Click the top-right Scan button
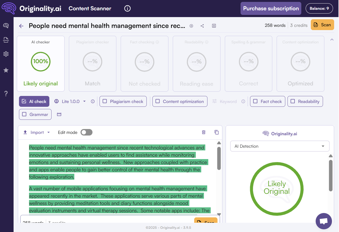The image size is (339, 232). click(x=322, y=25)
